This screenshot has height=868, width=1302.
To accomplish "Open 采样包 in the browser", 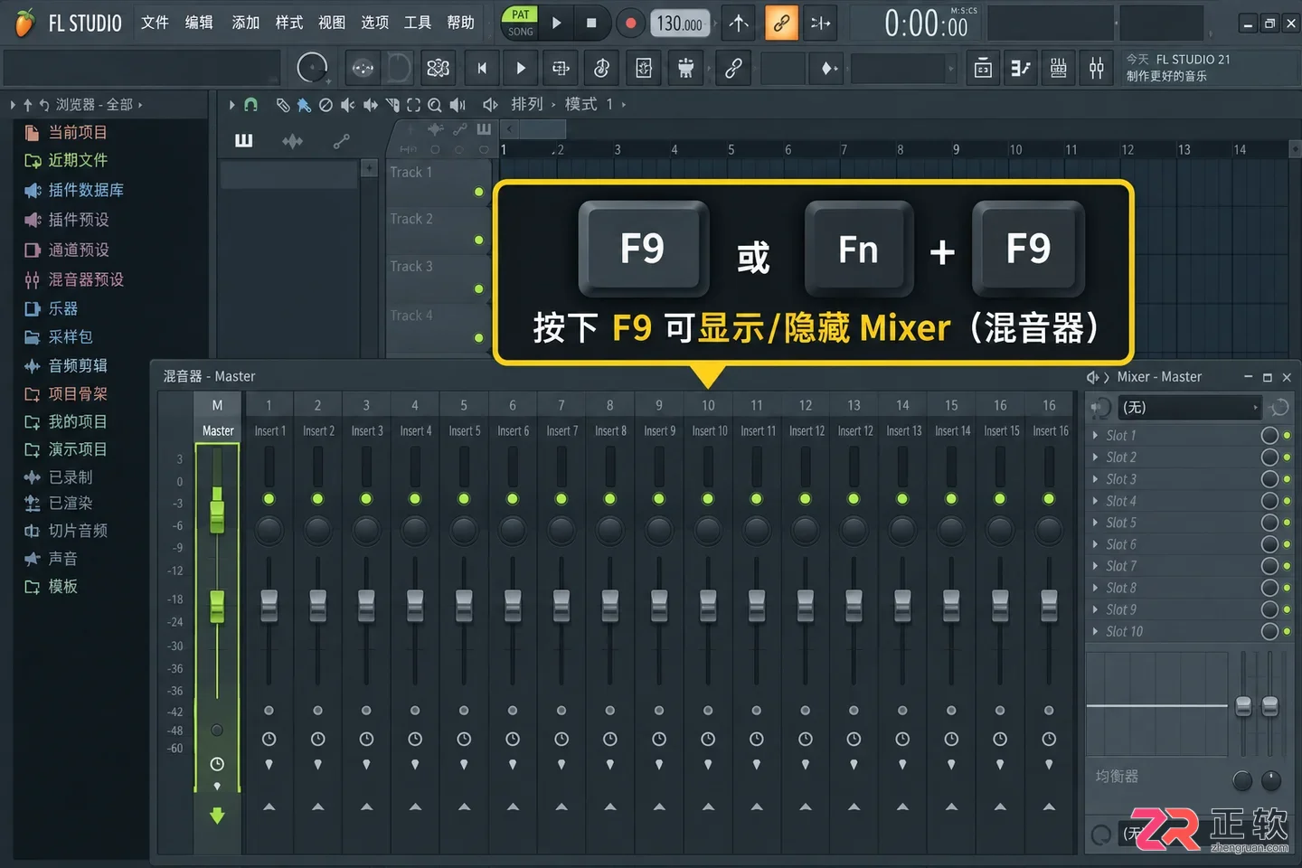I will pos(71,337).
